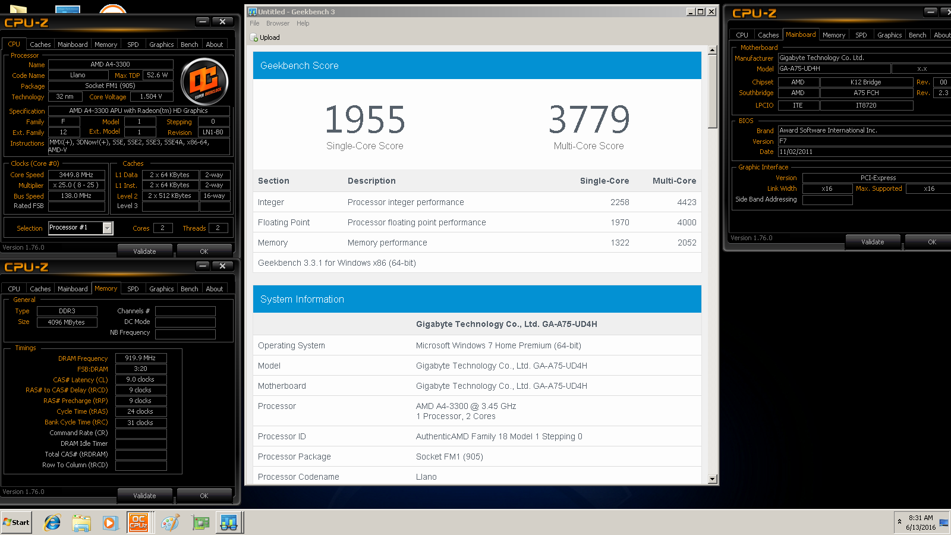This screenshot has width=951, height=535.
Task: Select Memory tab in right CPU-Z window
Action: tap(834, 35)
